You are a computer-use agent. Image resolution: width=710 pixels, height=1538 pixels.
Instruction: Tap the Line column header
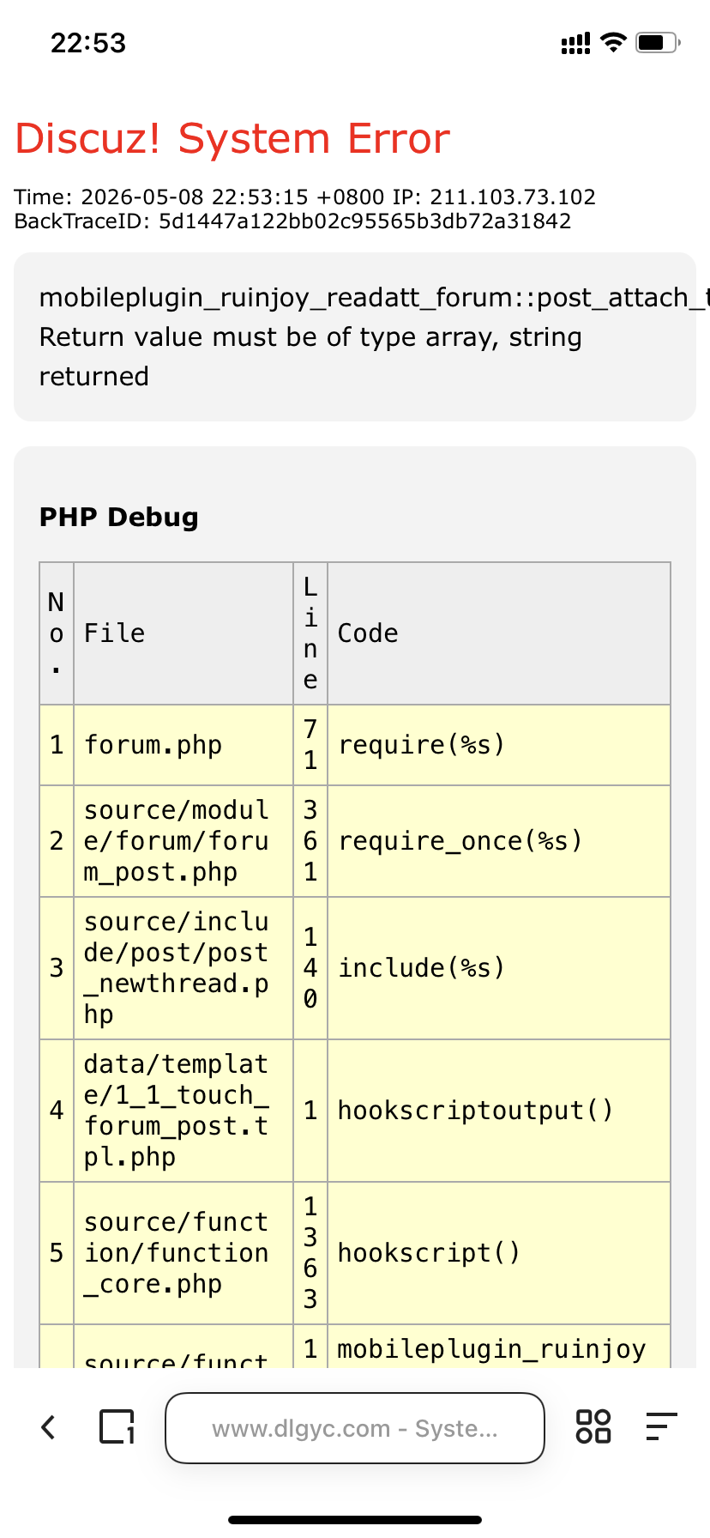[310, 633]
